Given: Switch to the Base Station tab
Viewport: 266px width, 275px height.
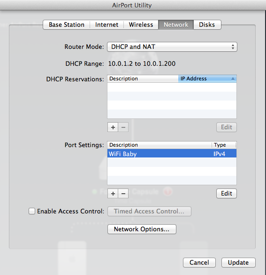Looking at the screenshot, I should pyautogui.click(x=67, y=25).
